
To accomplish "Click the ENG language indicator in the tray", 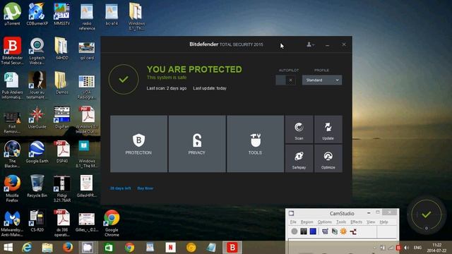I will (x=417, y=248).
